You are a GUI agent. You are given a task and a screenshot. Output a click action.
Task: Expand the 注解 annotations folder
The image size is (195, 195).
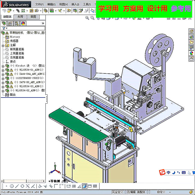tap(3, 46)
